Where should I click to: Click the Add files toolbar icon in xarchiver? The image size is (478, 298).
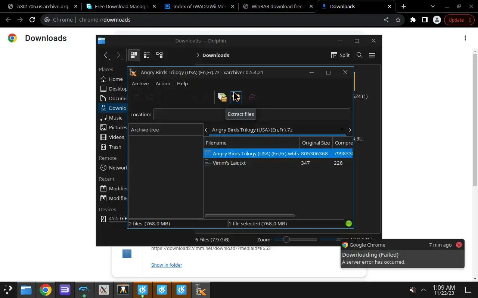click(x=223, y=97)
